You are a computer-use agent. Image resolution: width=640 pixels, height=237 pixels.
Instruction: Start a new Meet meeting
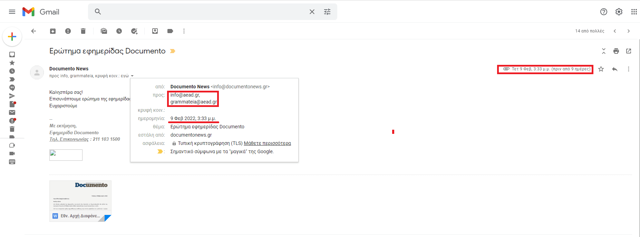click(x=12, y=145)
